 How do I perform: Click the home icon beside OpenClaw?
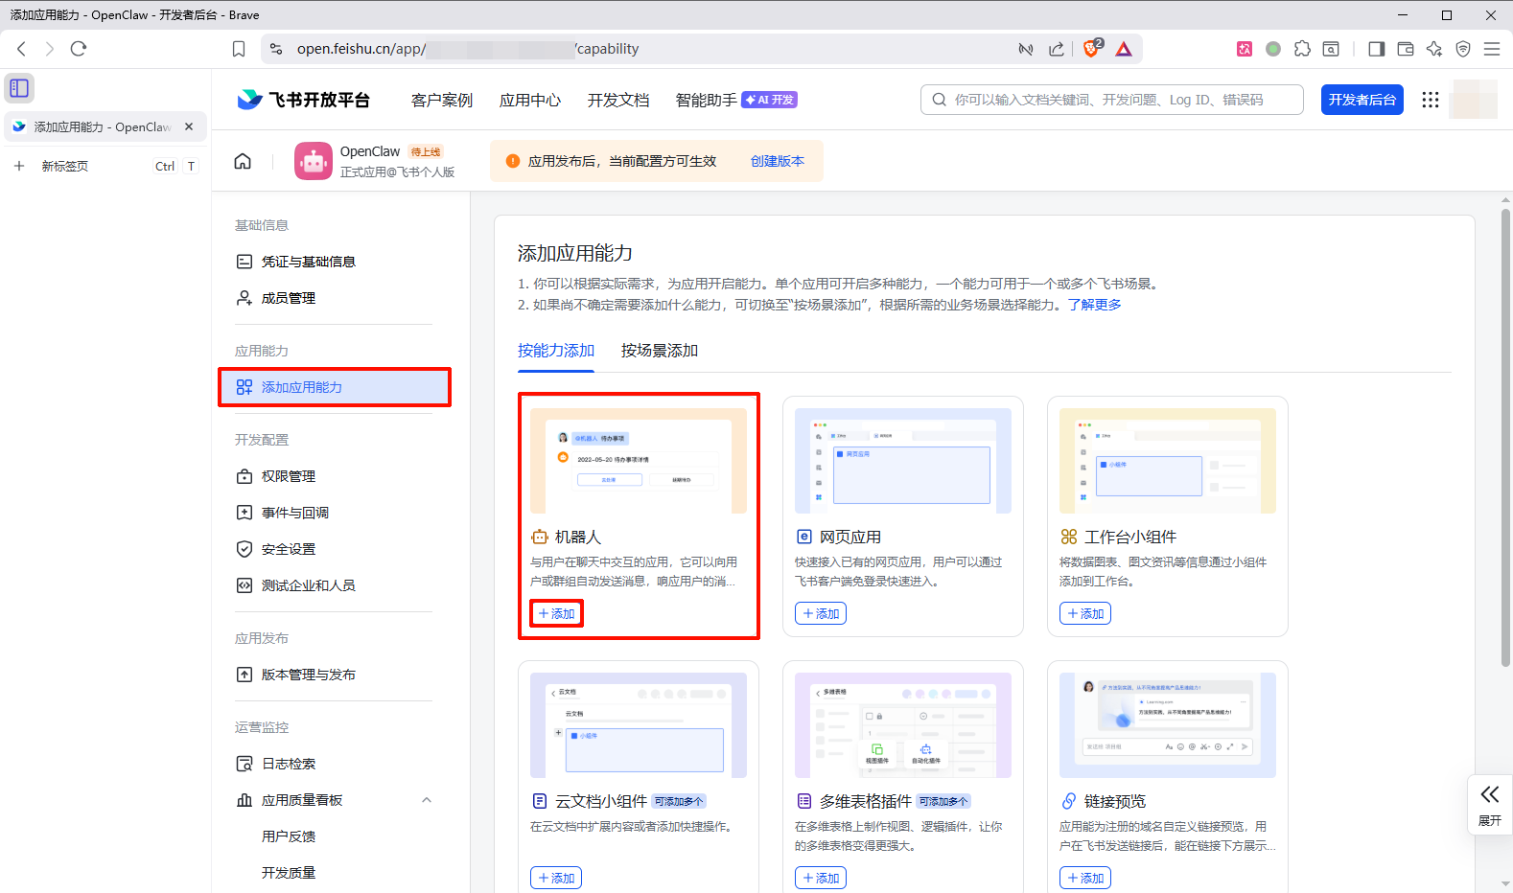[x=243, y=161]
